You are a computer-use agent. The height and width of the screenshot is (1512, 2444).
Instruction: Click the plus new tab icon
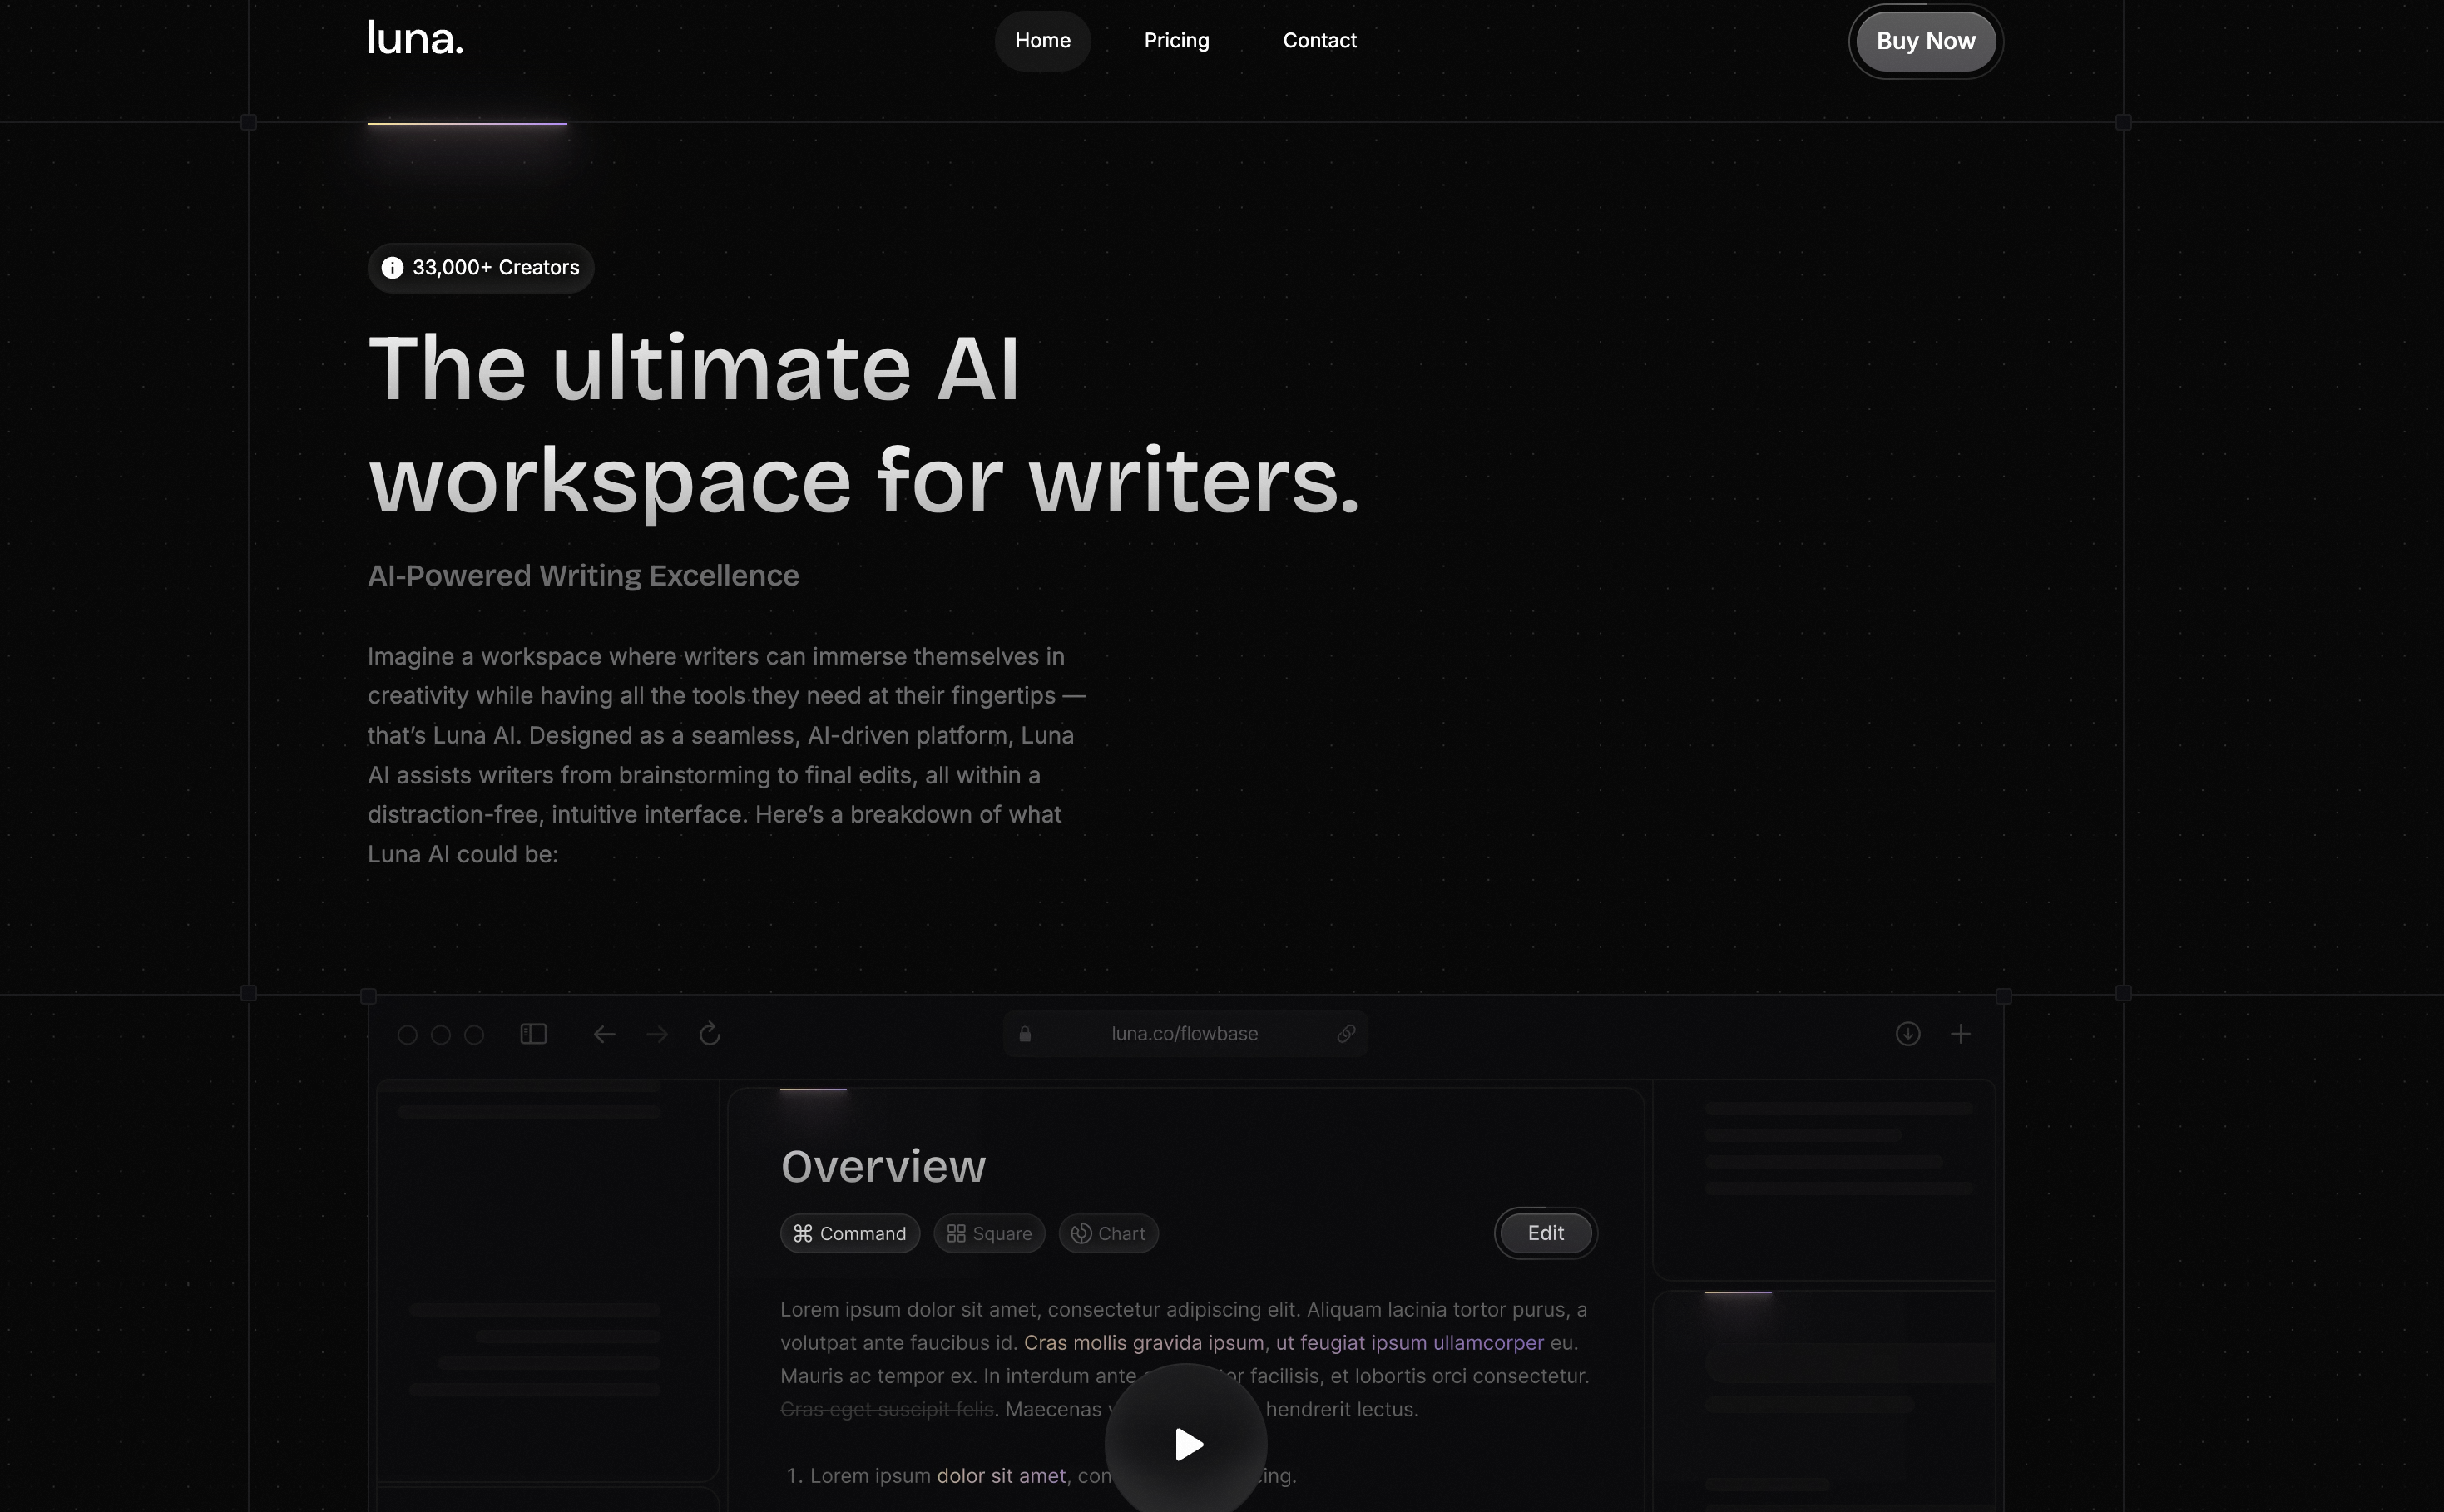[x=1961, y=1034]
